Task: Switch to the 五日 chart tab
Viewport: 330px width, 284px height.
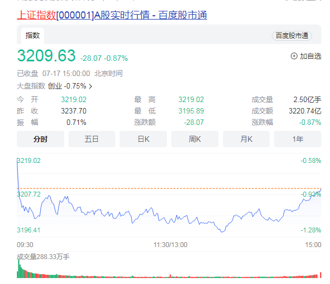Action: 91,139
